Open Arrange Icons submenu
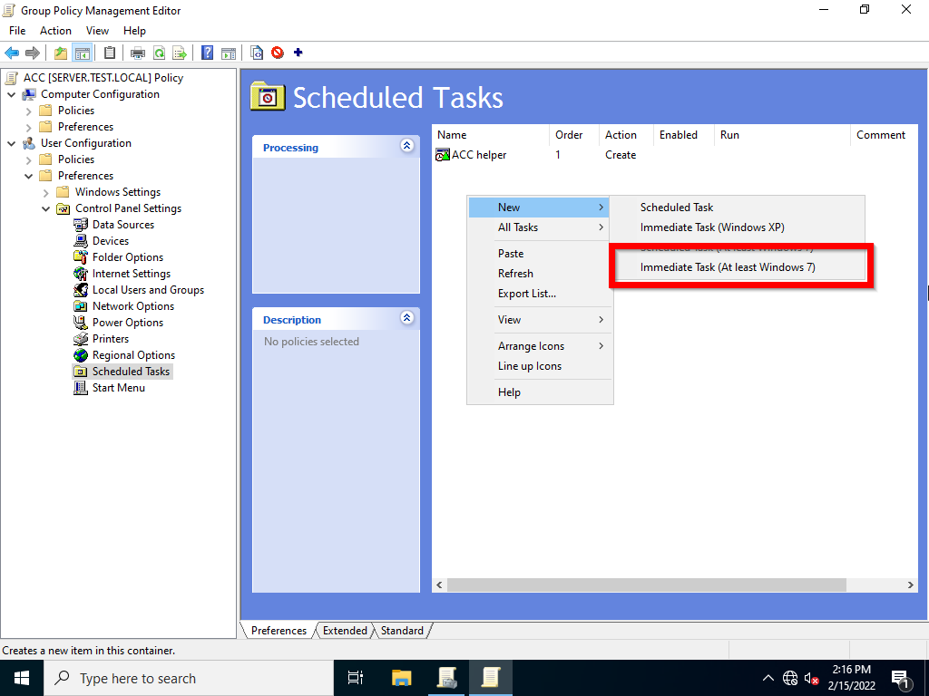 (540, 346)
